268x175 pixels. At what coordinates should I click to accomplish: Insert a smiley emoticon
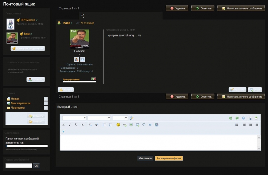(118, 125)
